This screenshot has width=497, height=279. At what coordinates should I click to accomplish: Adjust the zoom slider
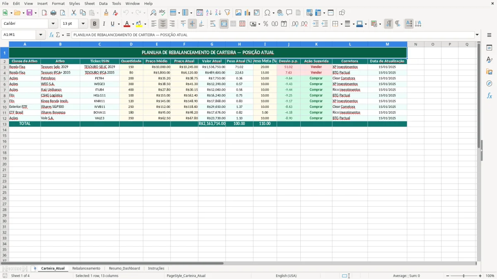coord(464,276)
